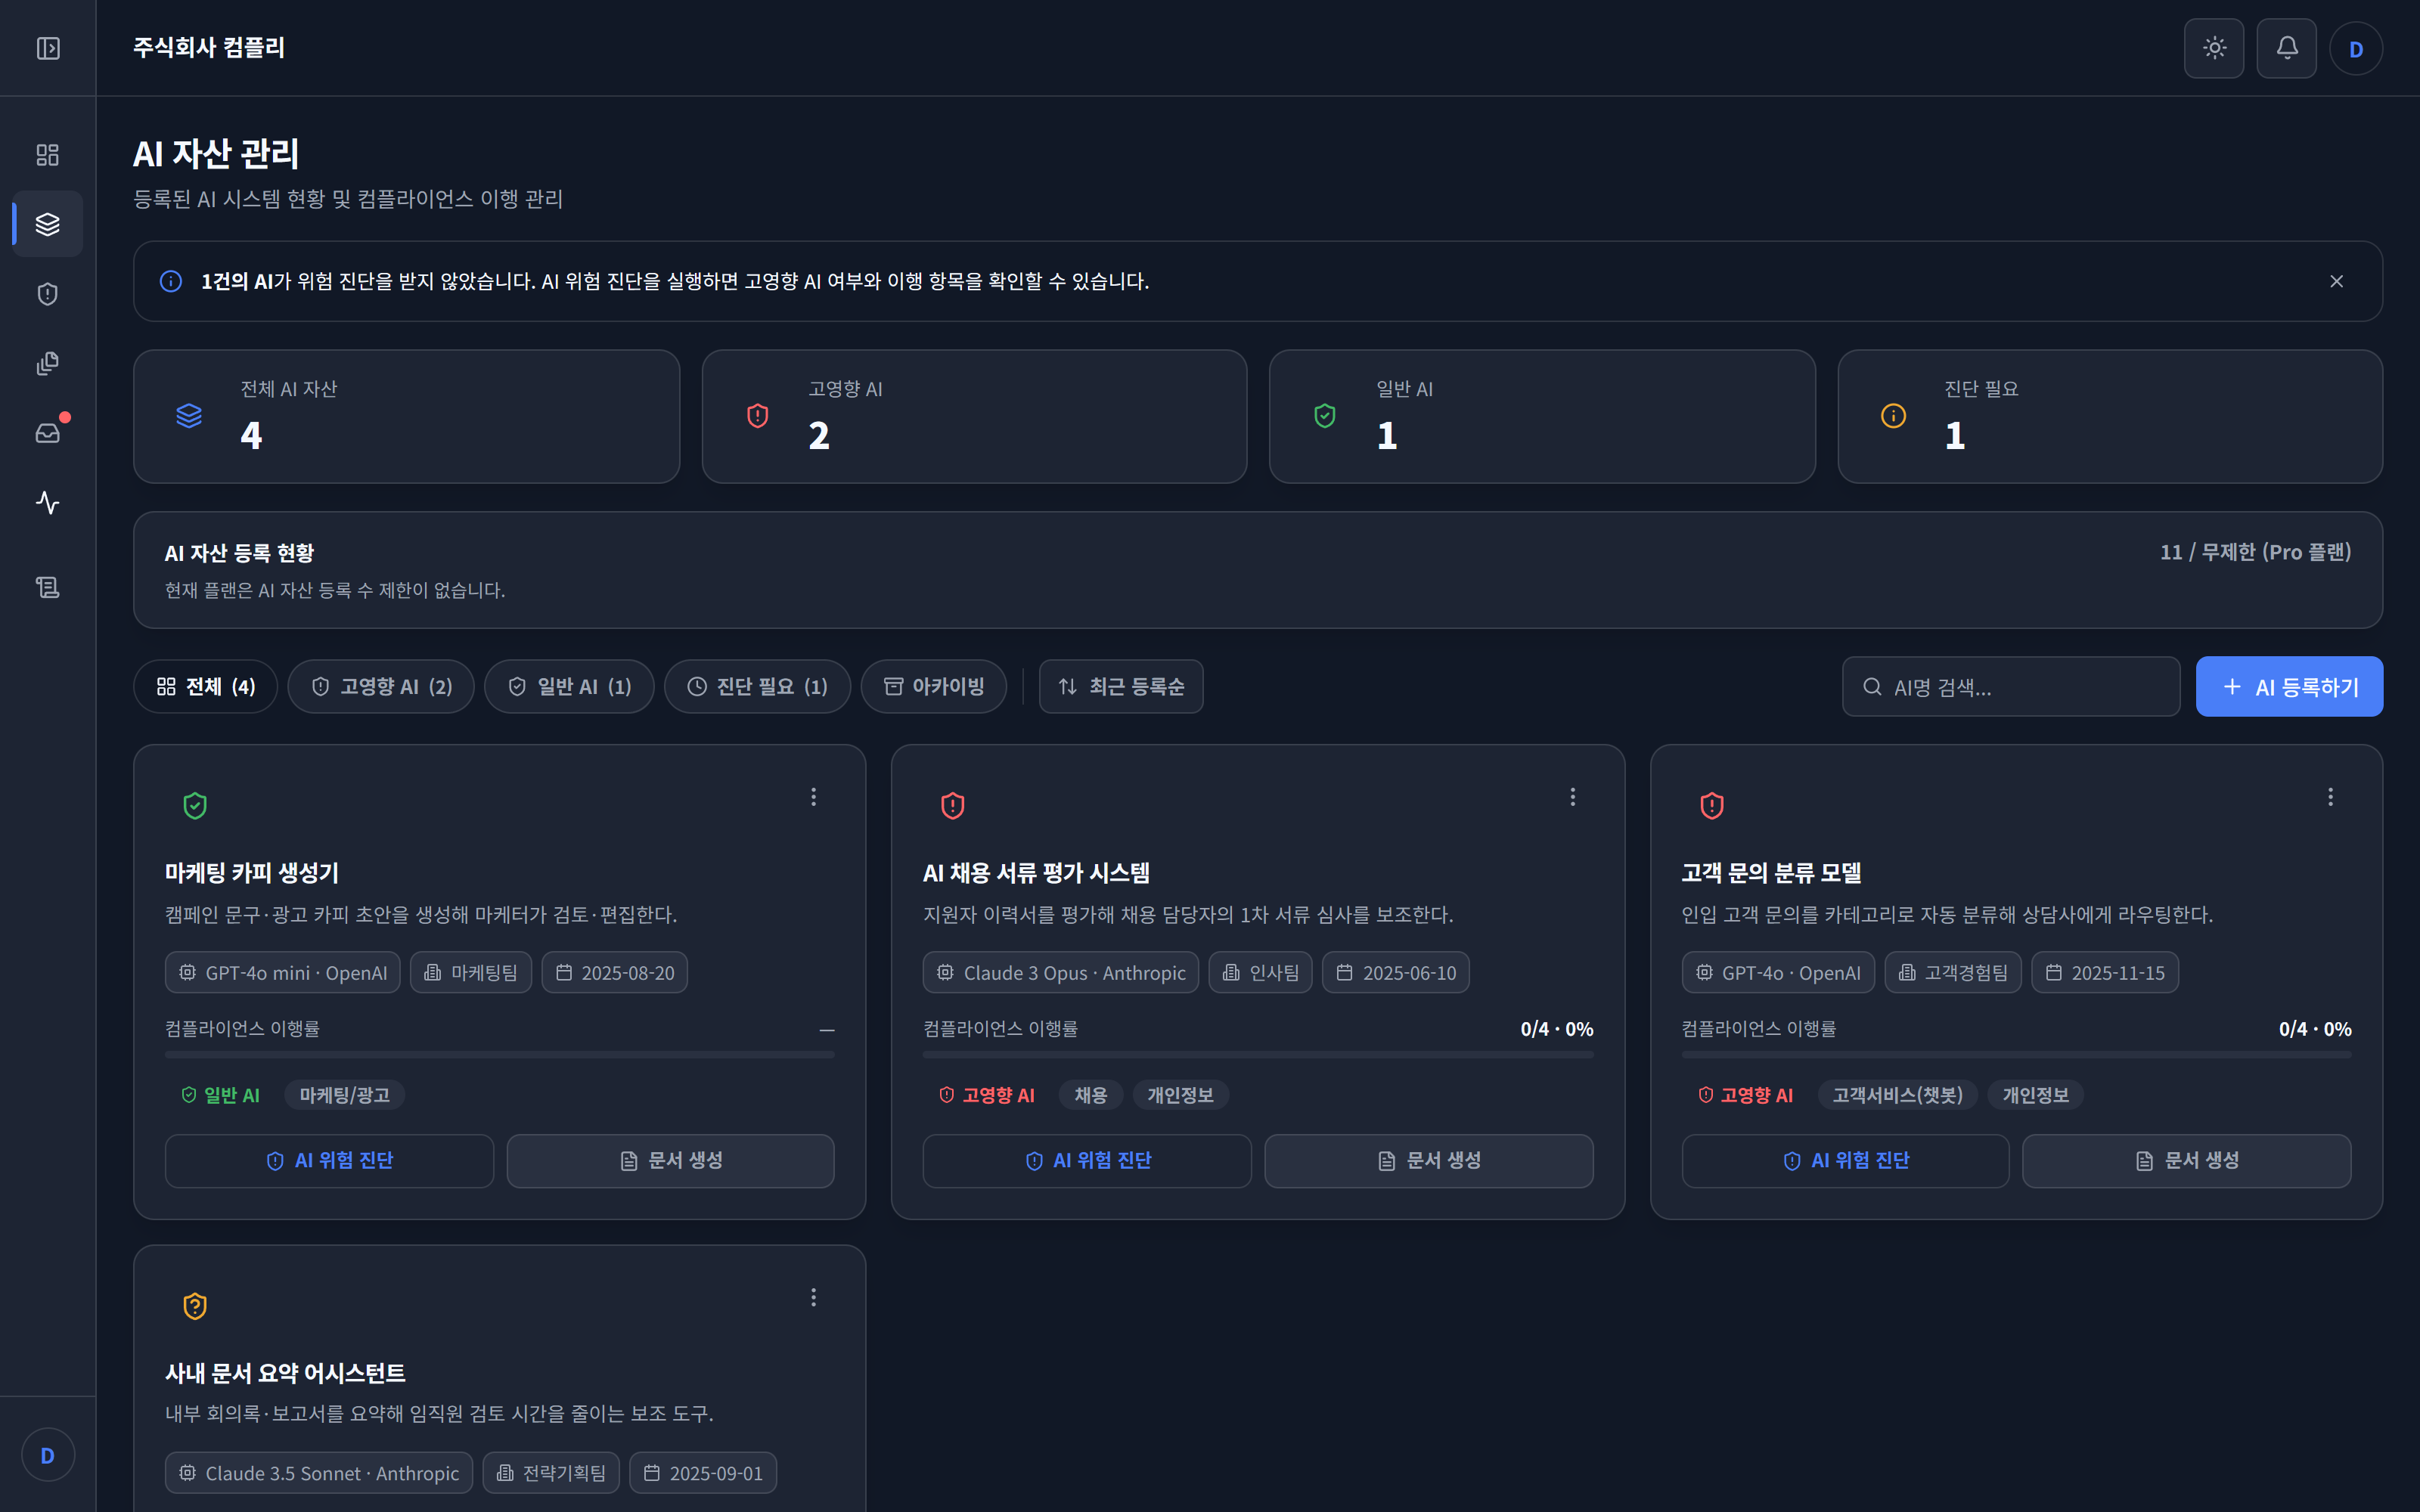The height and width of the screenshot is (1512, 2420).
Task: Click the 마케팅팀 department tag
Action: tap(471, 972)
